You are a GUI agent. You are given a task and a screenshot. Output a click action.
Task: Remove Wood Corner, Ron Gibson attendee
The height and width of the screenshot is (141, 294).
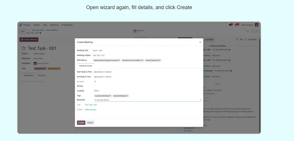[x=142, y=60]
